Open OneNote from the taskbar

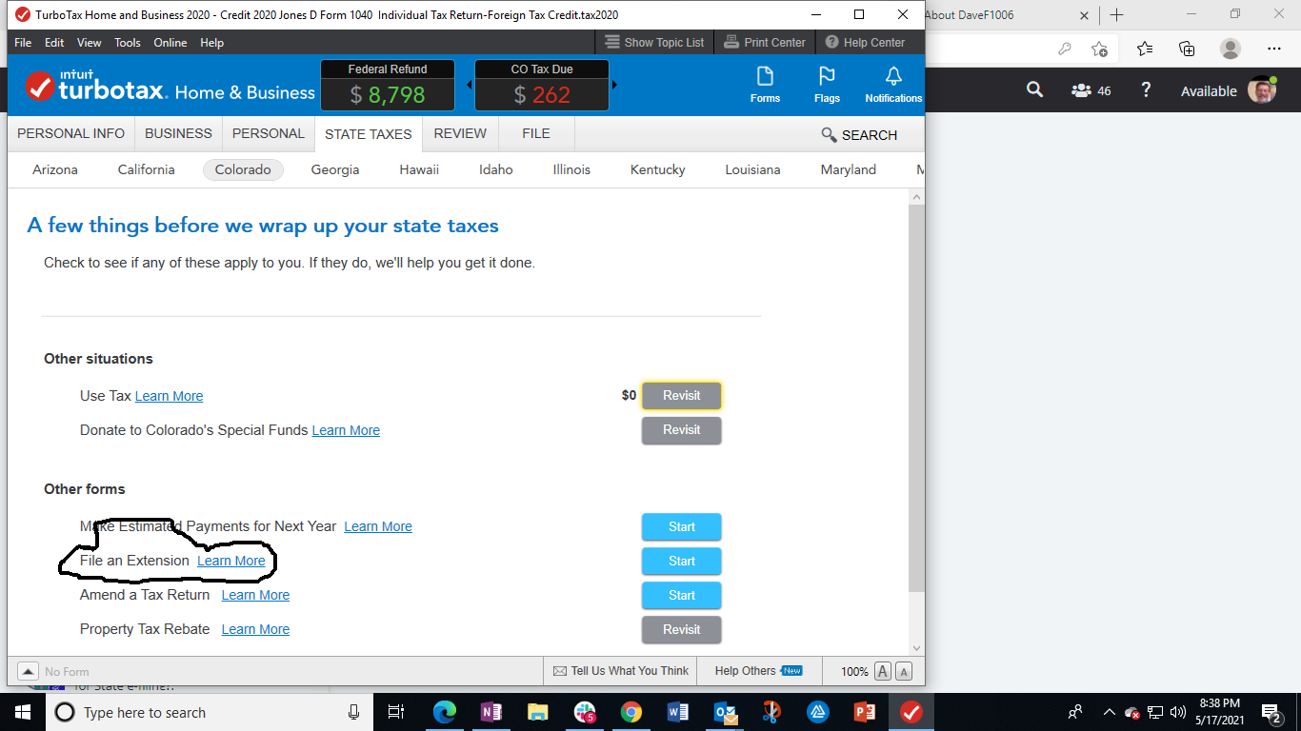491,712
